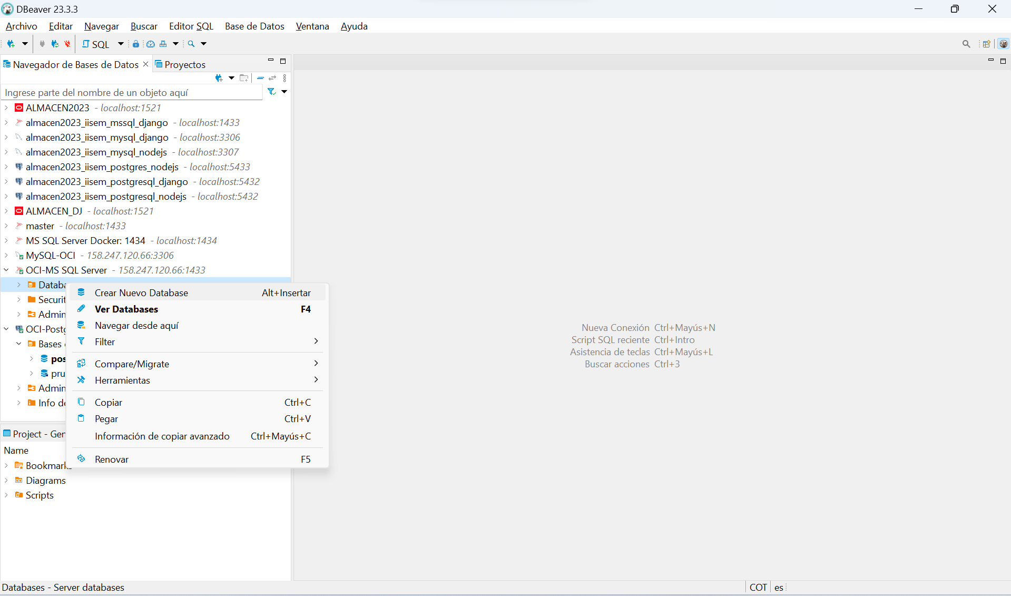
Task: Open the Ventana menu
Action: tap(312, 26)
